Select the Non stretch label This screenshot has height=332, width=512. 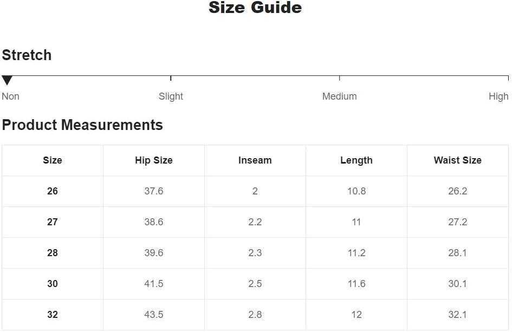pyautogui.click(x=10, y=96)
